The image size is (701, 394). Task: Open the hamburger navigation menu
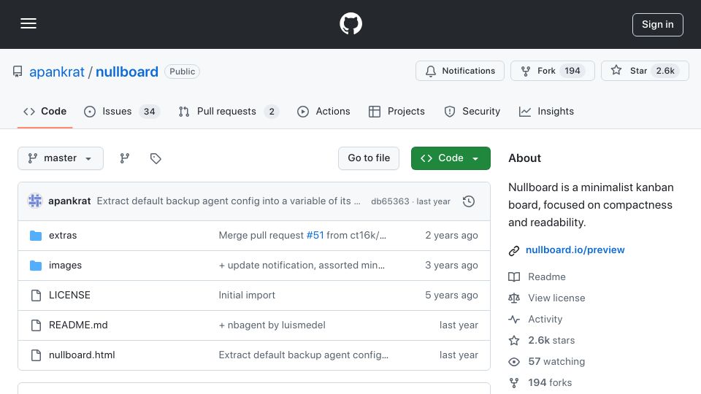tap(28, 23)
